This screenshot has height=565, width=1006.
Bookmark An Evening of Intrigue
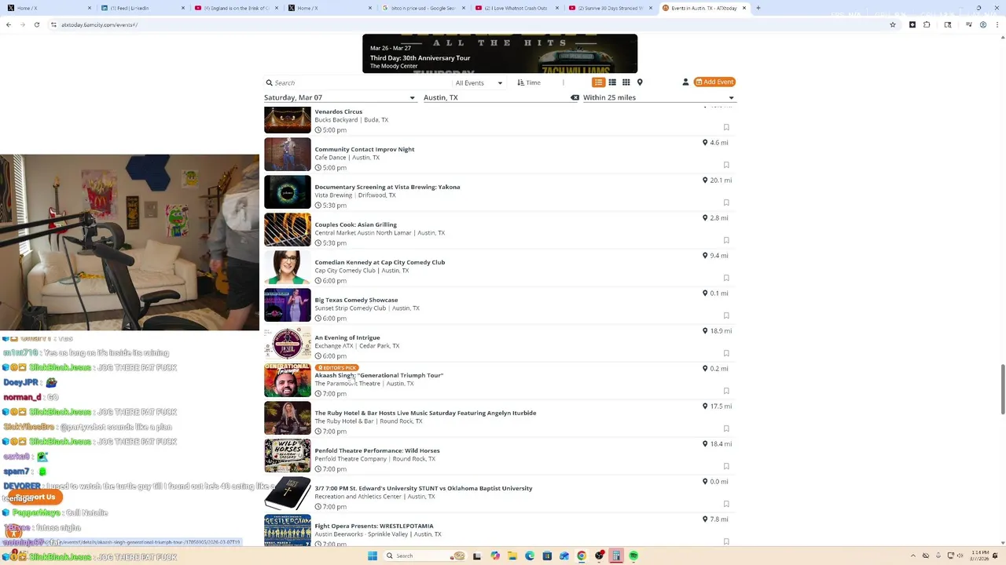[x=726, y=353]
